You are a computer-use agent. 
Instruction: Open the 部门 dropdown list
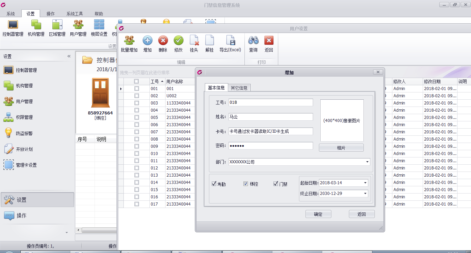(368, 162)
